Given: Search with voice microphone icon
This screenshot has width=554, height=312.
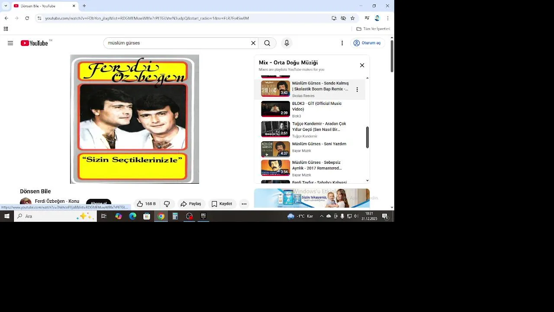Looking at the screenshot, I should pyautogui.click(x=287, y=43).
